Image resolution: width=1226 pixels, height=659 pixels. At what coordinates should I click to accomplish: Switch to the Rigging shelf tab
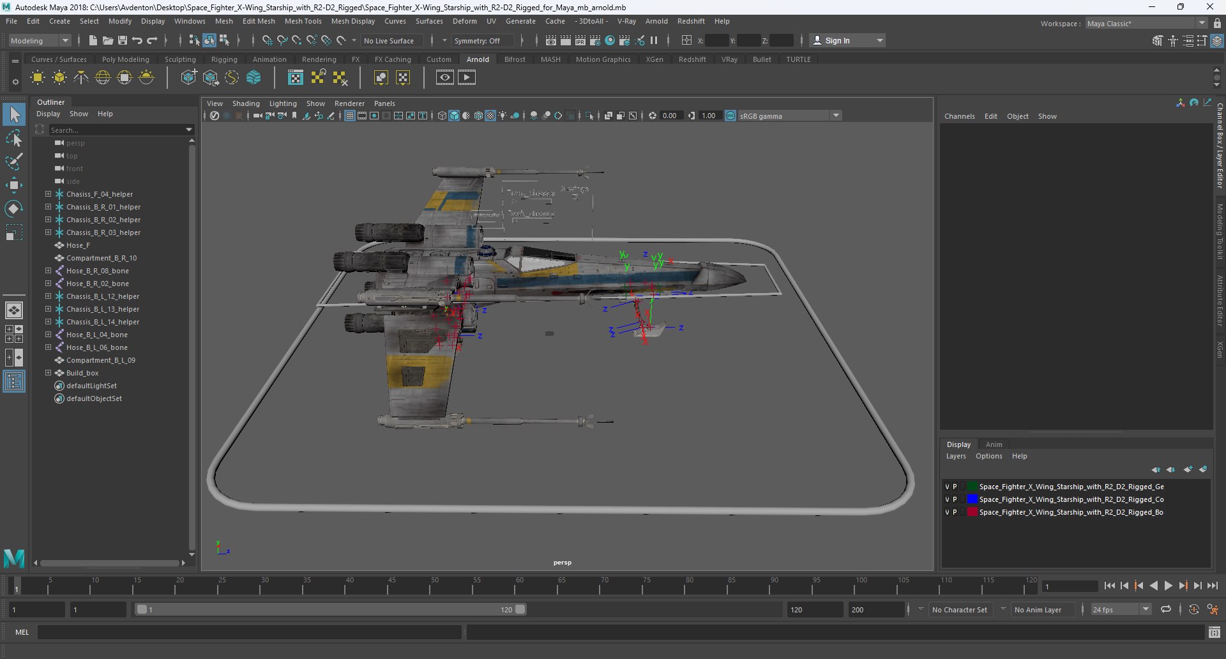click(224, 59)
